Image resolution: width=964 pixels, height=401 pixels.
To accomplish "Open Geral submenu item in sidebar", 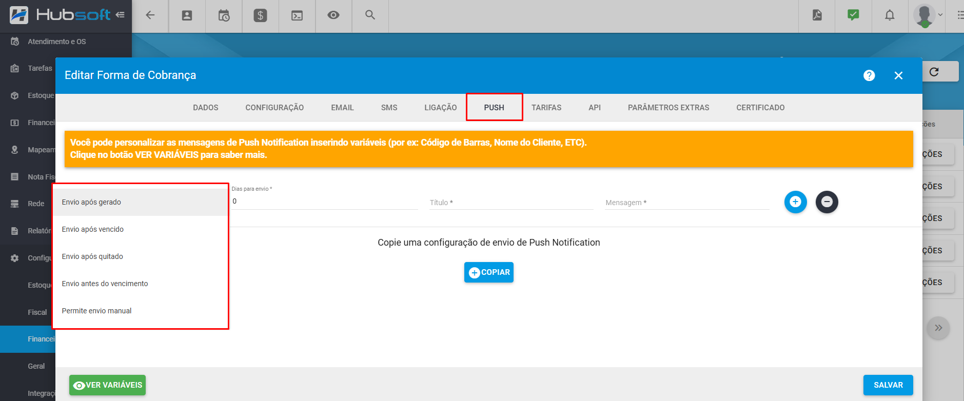I will pyautogui.click(x=36, y=366).
